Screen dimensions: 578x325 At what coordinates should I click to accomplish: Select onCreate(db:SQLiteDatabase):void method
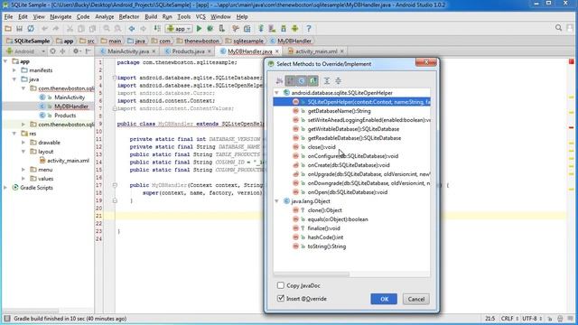coord(349,165)
